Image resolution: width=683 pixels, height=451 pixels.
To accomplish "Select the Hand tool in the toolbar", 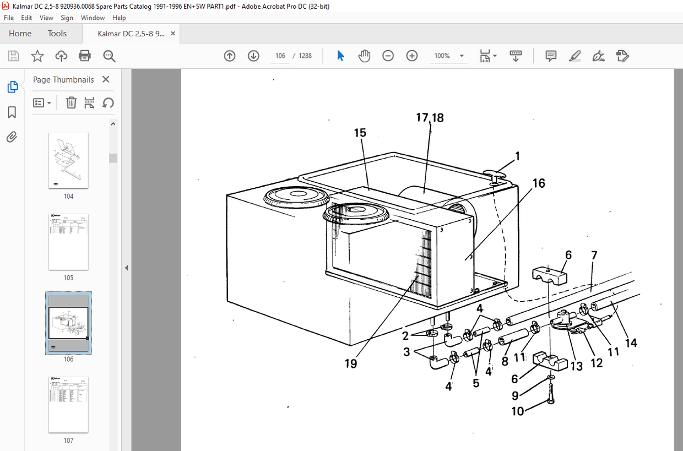I will pyautogui.click(x=364, y=56).
